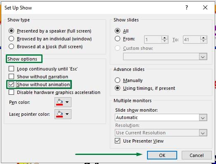Select Presented by a speaker option
The width and height of the screenshot is (216, 164).
point(11,31)
